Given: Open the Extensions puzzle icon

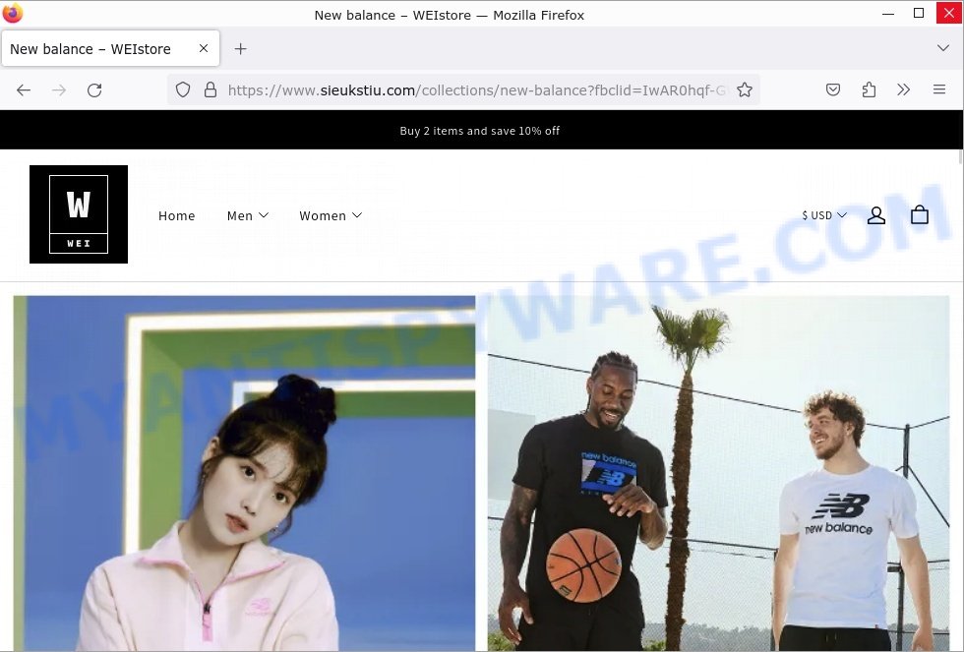Looking at the screenshot, I should tap(869, 89).
